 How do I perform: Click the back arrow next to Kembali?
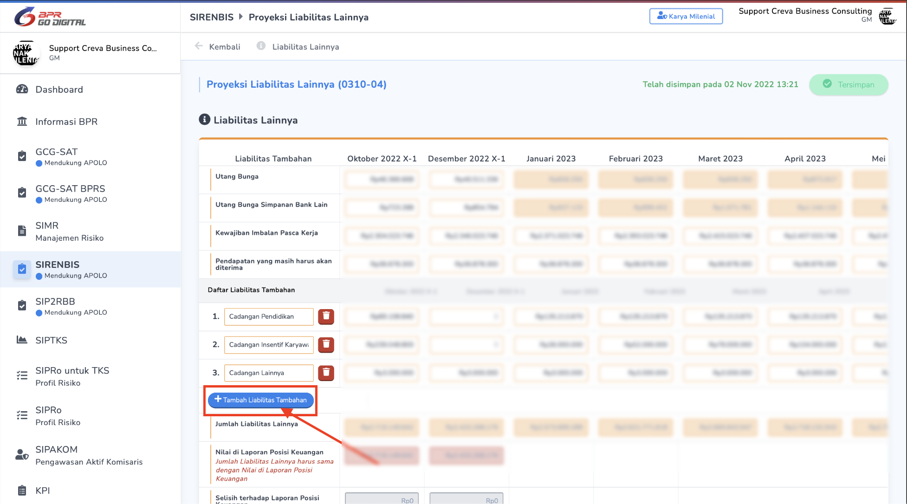point(199,46)
